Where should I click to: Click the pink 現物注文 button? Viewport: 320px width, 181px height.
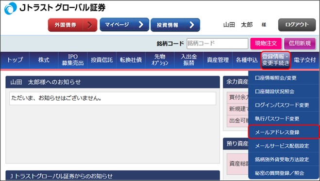[266, 44]
